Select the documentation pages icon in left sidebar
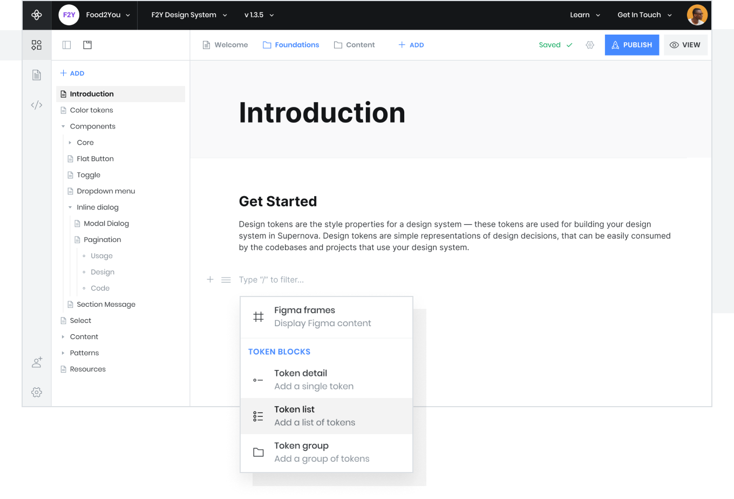The width and height of the screenshot is (734, 499). pyautogui.click(x=37, y=75)
